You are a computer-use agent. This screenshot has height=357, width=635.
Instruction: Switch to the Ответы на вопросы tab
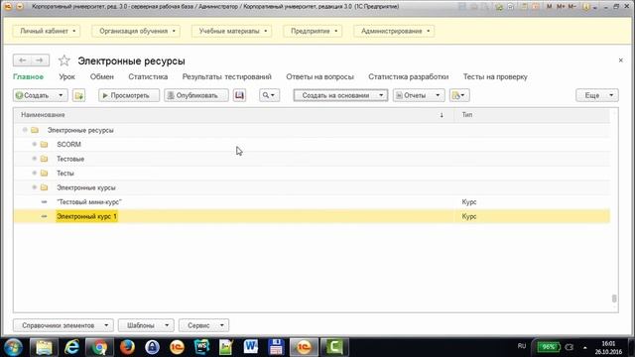(319, 77)
